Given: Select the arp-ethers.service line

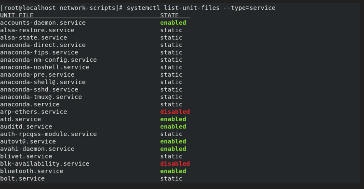Looking at the screenshot, I should (33, 112).
